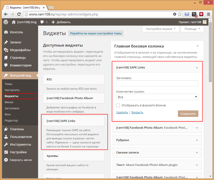Viewport: 214px width, 180px height.
Task: Open Редактор submenu item
Action: pyautogui.click(x=11, y=120)
